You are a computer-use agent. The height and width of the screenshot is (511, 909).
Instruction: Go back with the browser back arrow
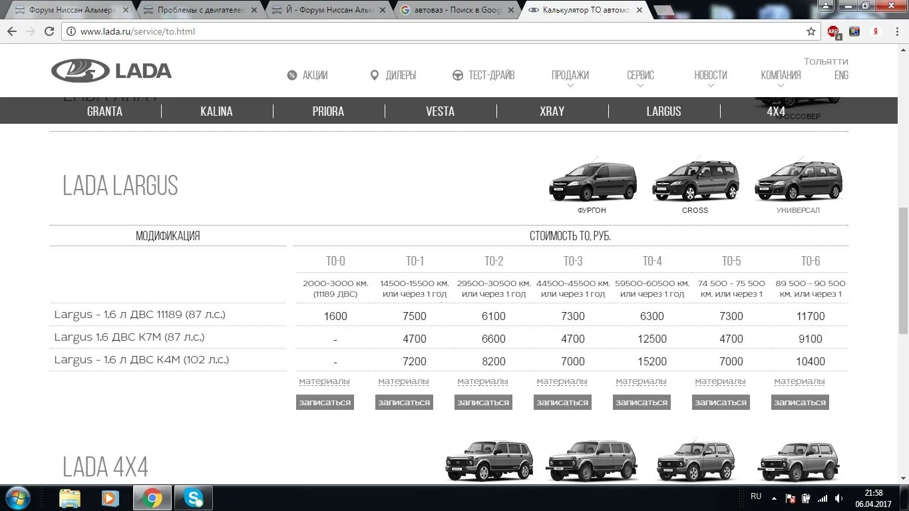tap(12, 31)
